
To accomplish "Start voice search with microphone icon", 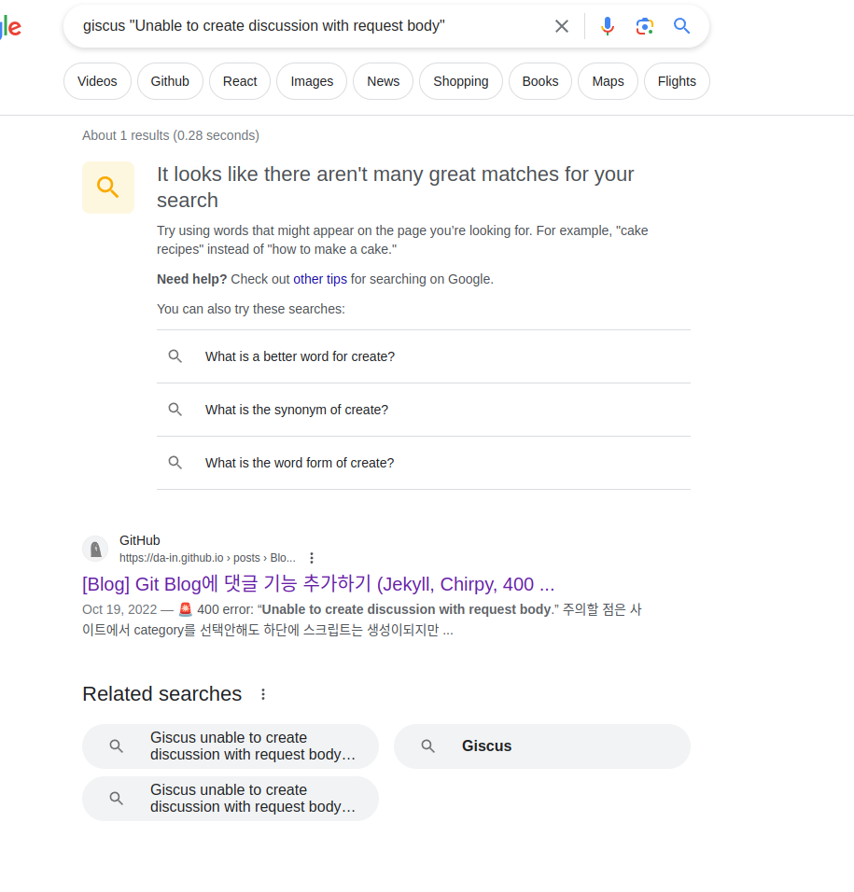I will [608, 26].
